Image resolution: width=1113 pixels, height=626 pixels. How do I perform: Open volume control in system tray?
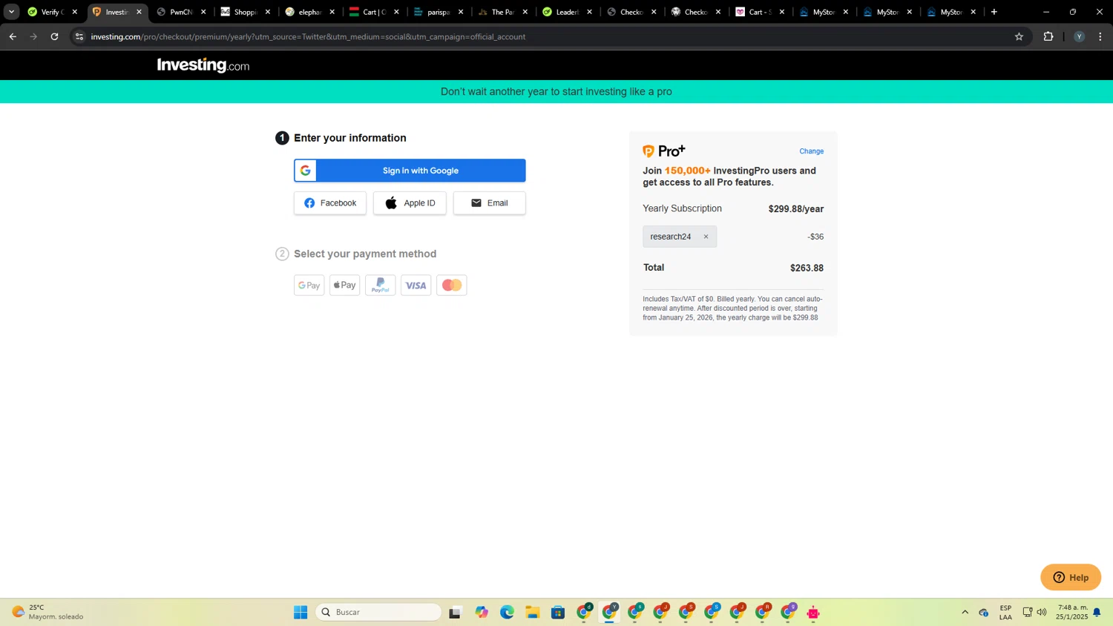pyautogui.click(x=1042, y=612)
